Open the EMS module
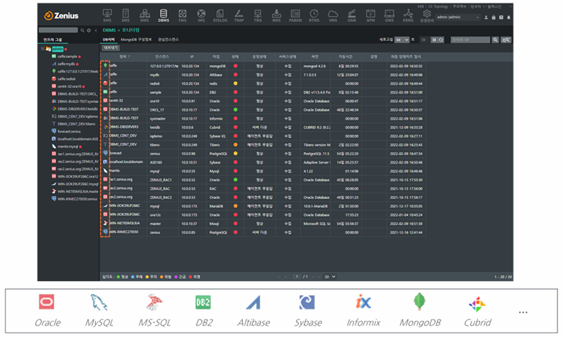Viewport: 563px width, 337px height. click(107, 16)
